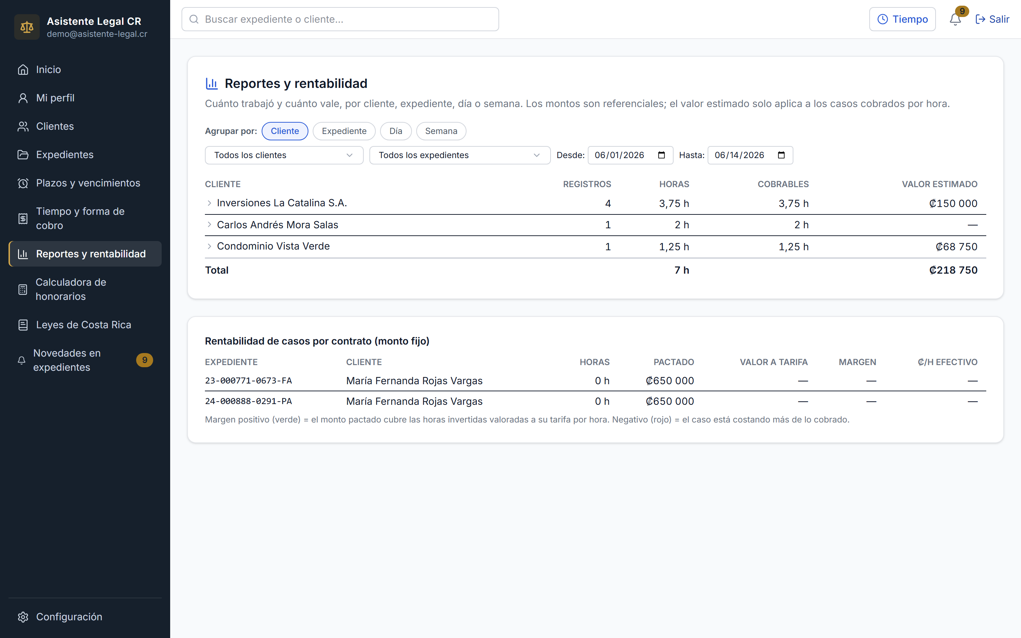Click the scales of justice app logo

click(27, 27)
